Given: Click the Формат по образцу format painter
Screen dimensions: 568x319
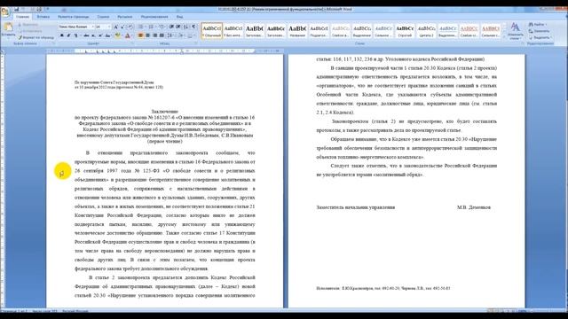Looking at the screenshot, I should click(35, 37).
